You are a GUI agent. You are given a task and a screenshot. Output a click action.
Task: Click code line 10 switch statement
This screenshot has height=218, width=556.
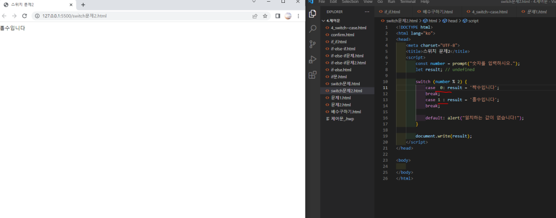(441, 82)
